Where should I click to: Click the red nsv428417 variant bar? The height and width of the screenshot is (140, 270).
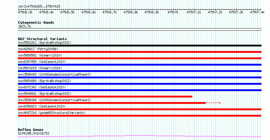[140, 52]
